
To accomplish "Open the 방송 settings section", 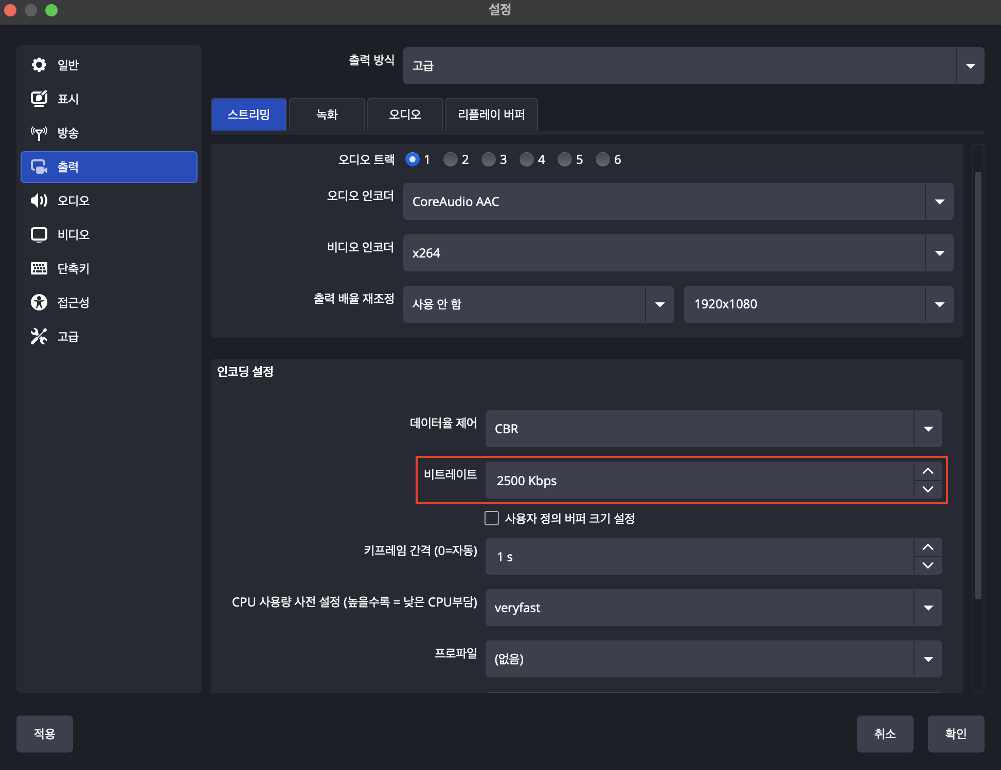I will 68,133.
